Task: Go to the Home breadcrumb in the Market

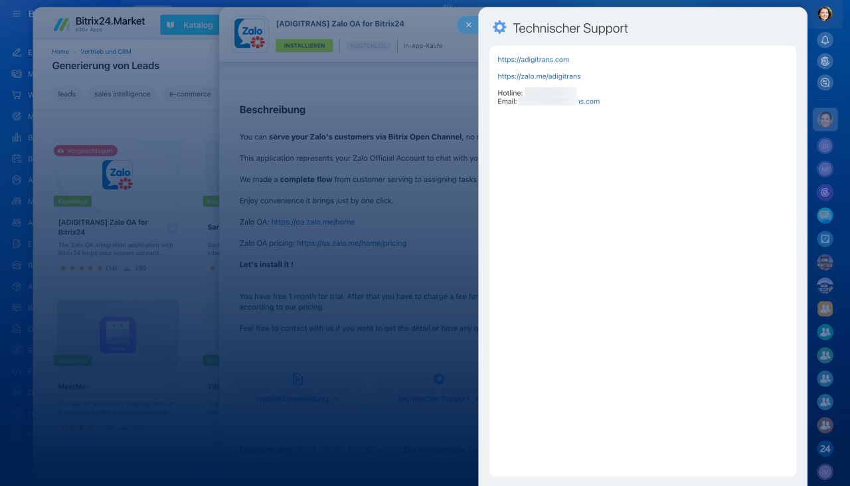Action: pyautogui.click(x=60, y=52)
